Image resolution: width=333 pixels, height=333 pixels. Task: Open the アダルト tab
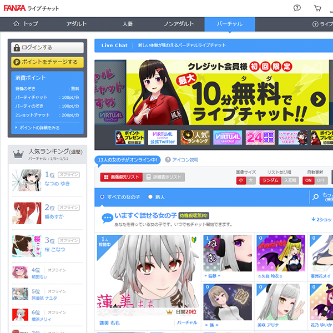tap(77, 24)
